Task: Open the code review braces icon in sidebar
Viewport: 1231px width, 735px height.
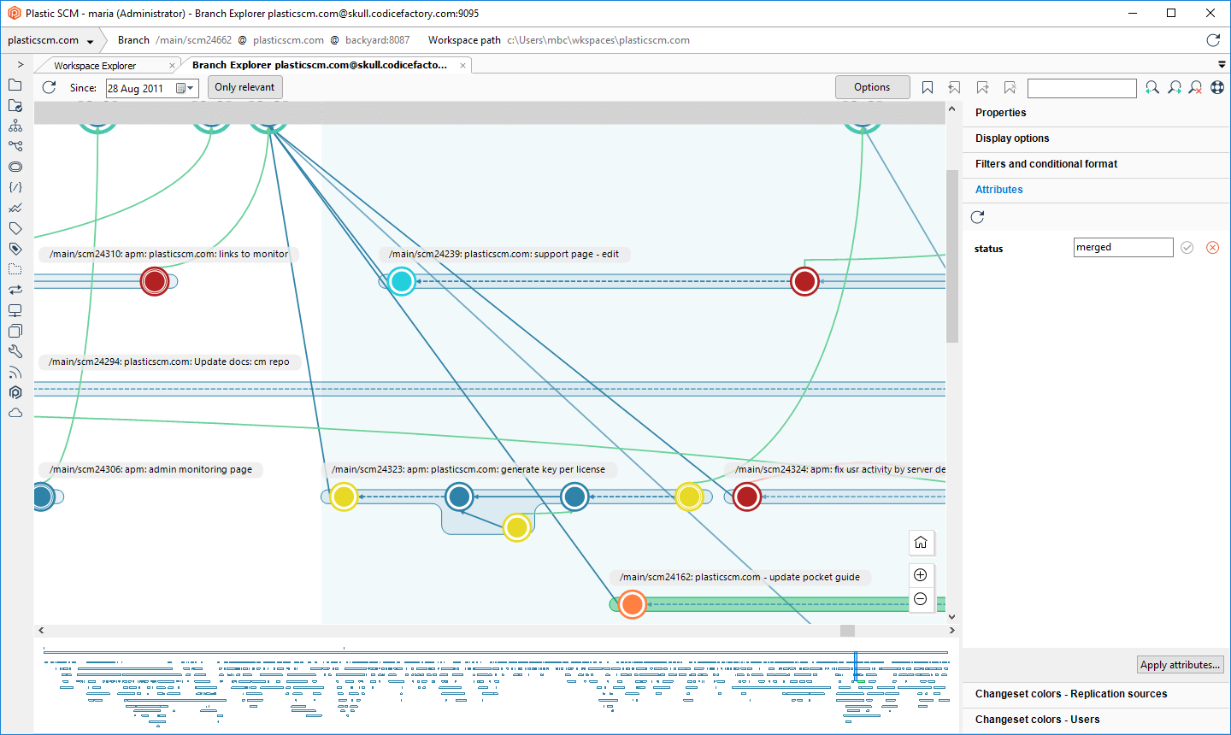Action: (15, 187)
